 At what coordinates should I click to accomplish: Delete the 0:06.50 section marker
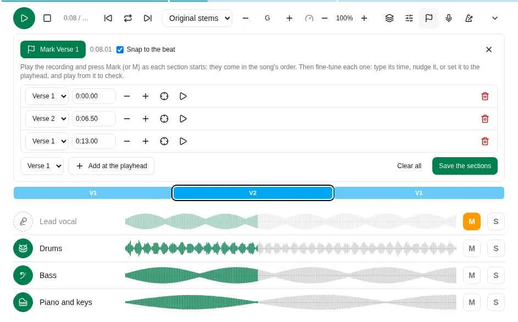tap(485, 119)
